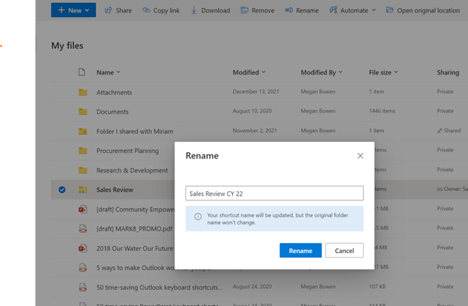Screen dimensions: 468x306
Task: Sort by the Name column header
Action: click(x=108, y=72)
